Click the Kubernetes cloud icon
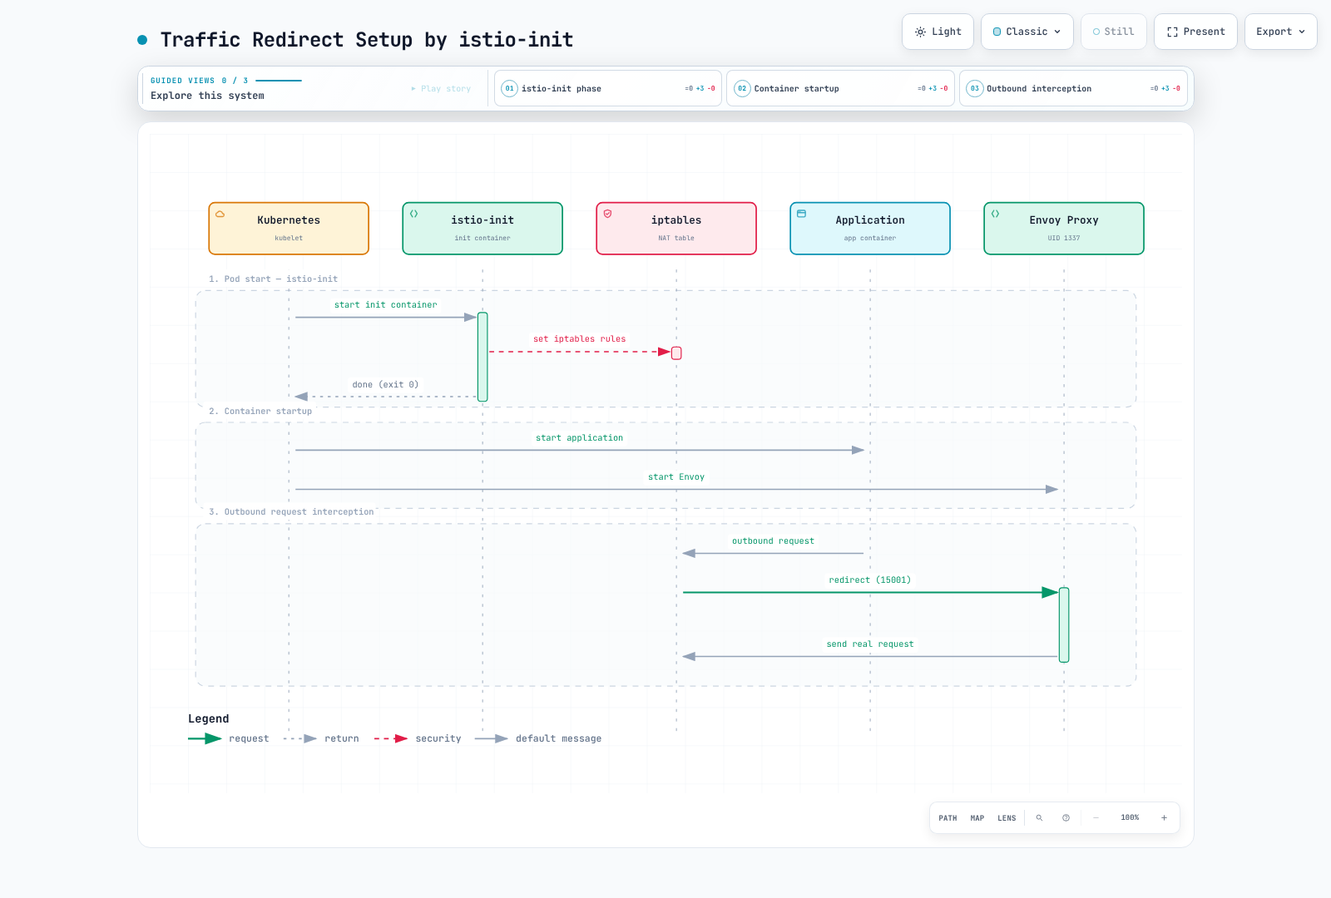The width and height of the screenshot is (1331, 898). (220, 214)
